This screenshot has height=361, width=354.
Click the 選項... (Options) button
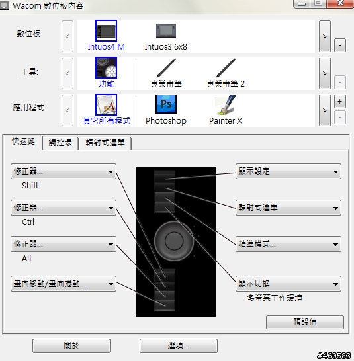tap(179, 346)
